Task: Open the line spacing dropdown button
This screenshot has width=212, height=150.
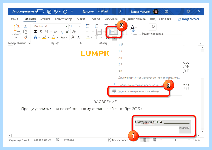Action: pyautogui.click(x=113, y=32)
